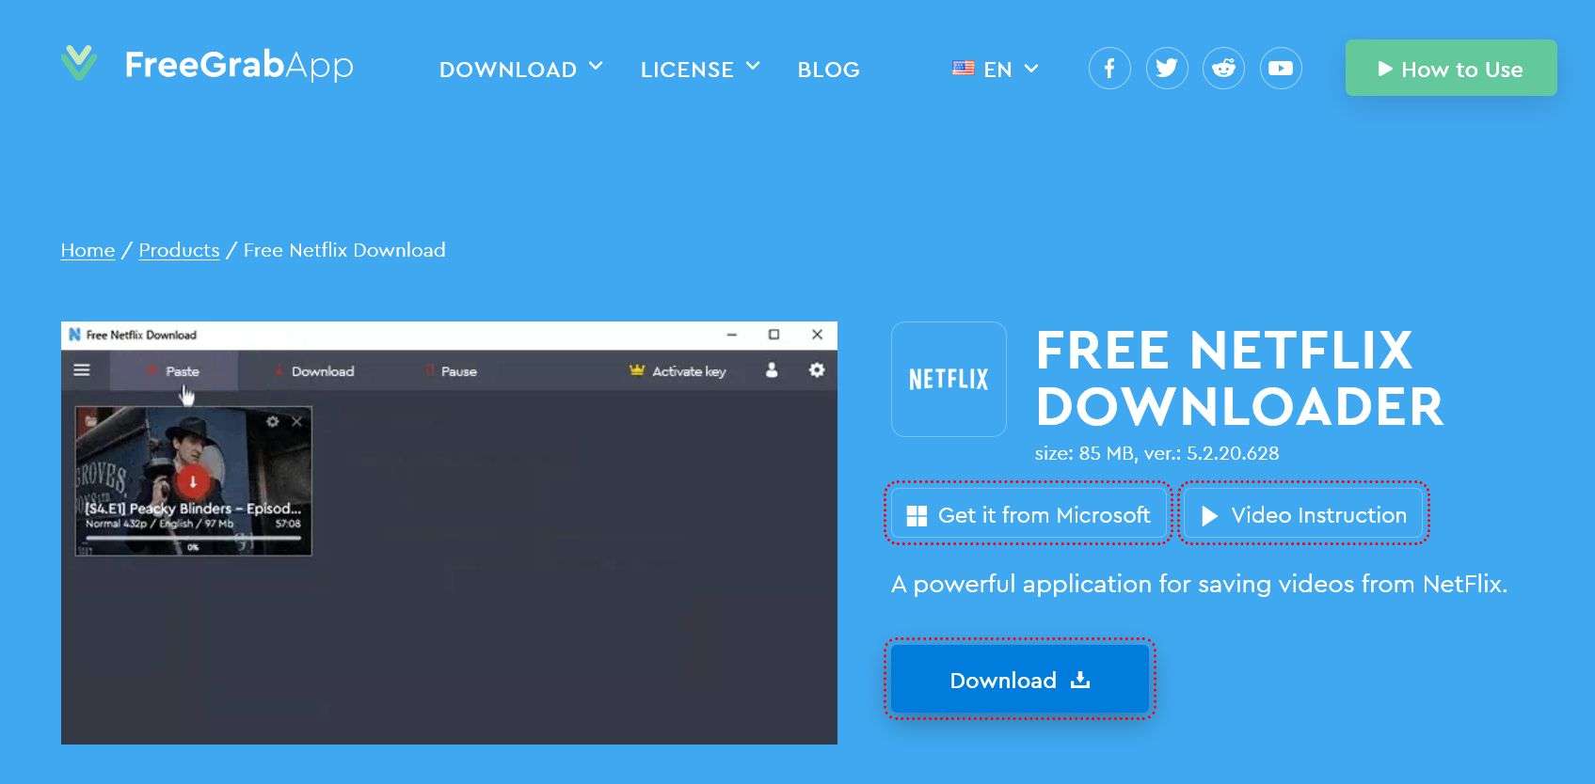Viewport: 1595px width, 784px height.
Task: Click the FREE NETFLIX DOWNLOADER heading
Action: click(x=1239, y=379)
